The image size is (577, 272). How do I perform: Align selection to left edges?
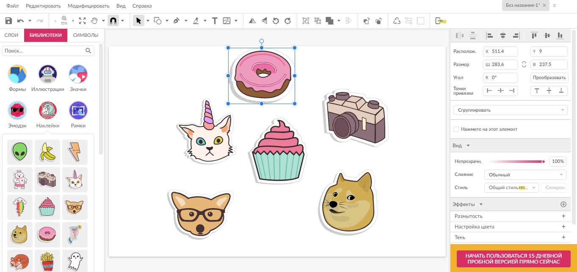point(489,36)
